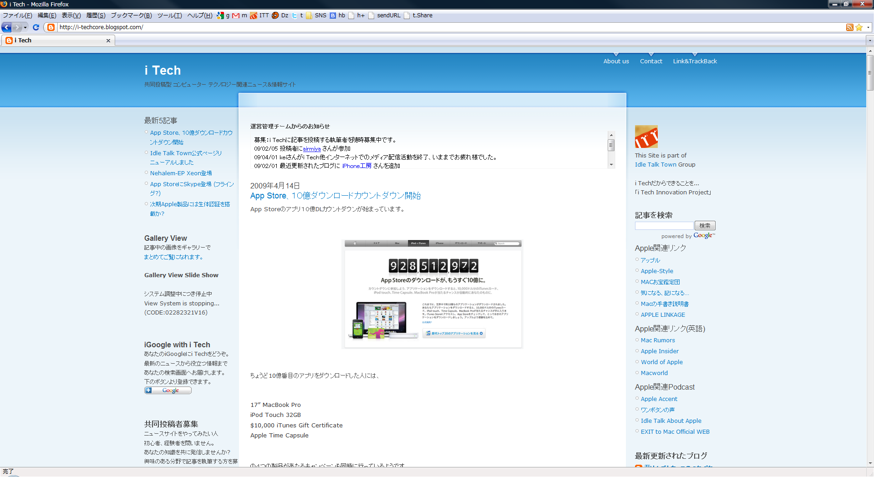Open the Dz bookmark icon
Viewport: 874px width, 477px height.
coord(280,15)
